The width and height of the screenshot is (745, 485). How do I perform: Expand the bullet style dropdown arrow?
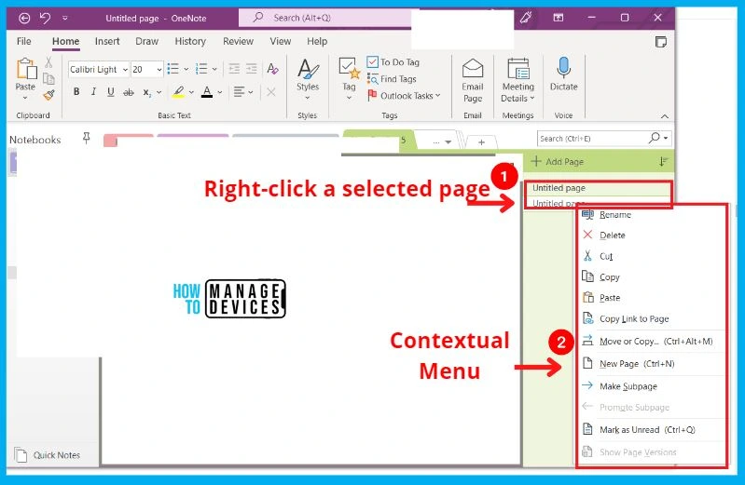pyautogui.click(x=186, y=69)
